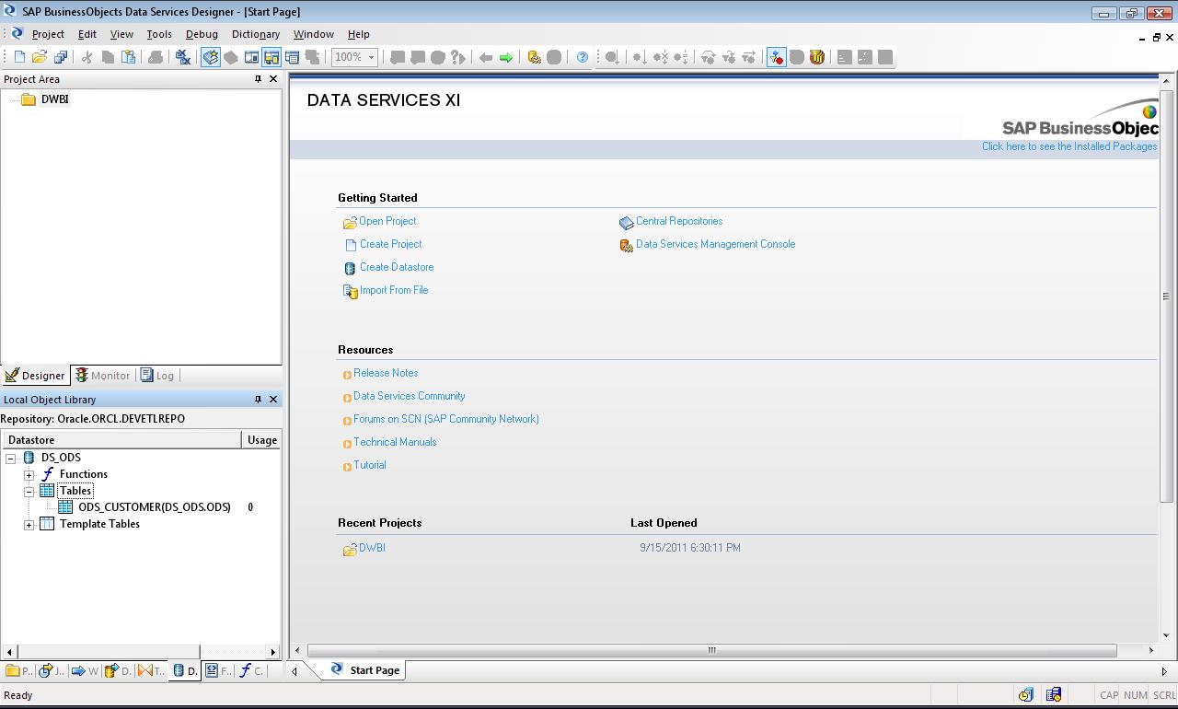Click the New document toolbar icon

point(19,57)
